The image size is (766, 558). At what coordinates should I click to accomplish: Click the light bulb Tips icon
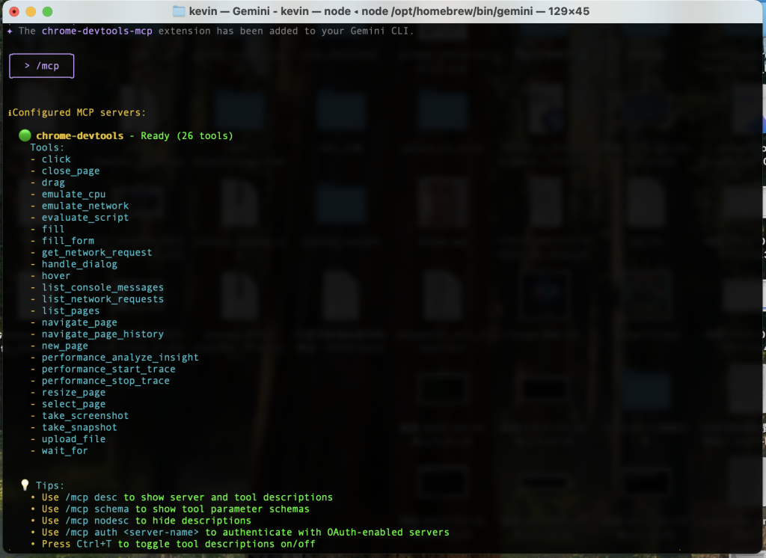tap(25, 485)
